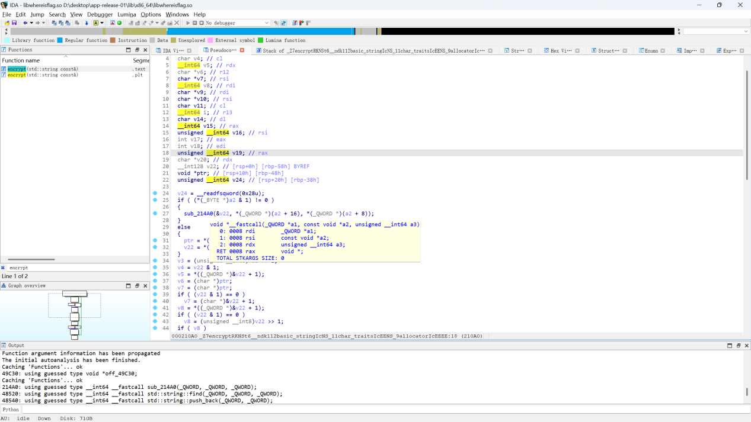Close the Pseudocode tab

click(242, 50)
